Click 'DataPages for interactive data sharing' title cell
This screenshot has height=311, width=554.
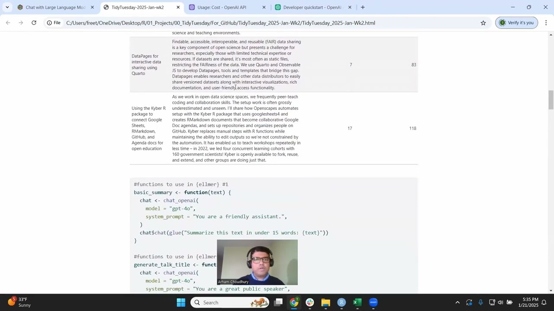coord(146,65)
